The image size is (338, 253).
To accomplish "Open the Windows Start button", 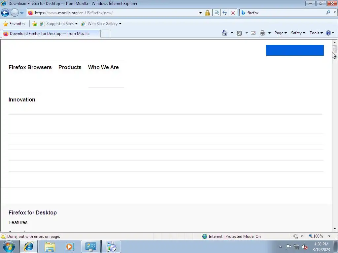I will 9,246.
